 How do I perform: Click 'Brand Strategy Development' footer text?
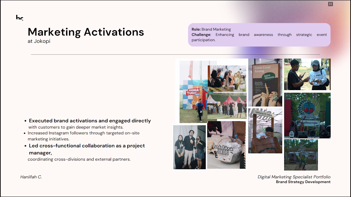(x=303, y=182)
